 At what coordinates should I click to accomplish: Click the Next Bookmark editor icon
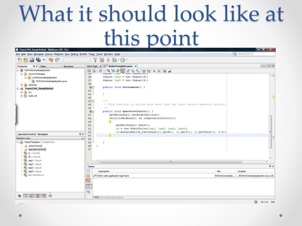pos(133,71)
